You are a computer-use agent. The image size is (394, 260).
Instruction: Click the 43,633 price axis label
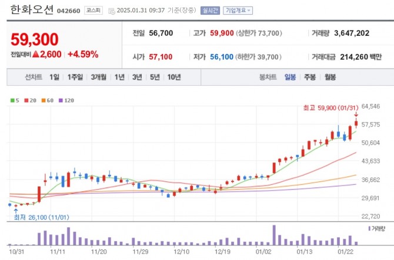370,161
